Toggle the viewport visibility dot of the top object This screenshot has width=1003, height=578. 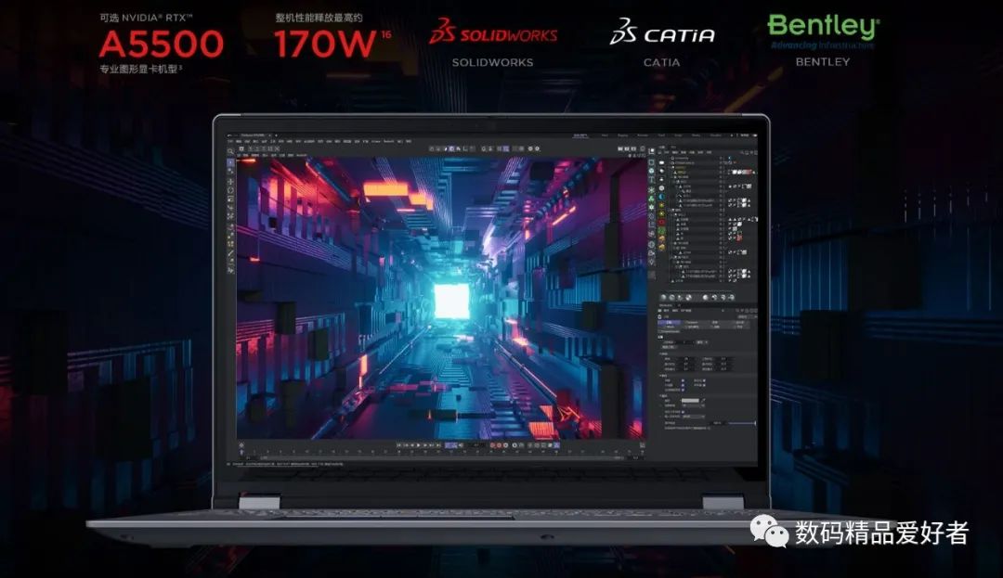(721, 158)
